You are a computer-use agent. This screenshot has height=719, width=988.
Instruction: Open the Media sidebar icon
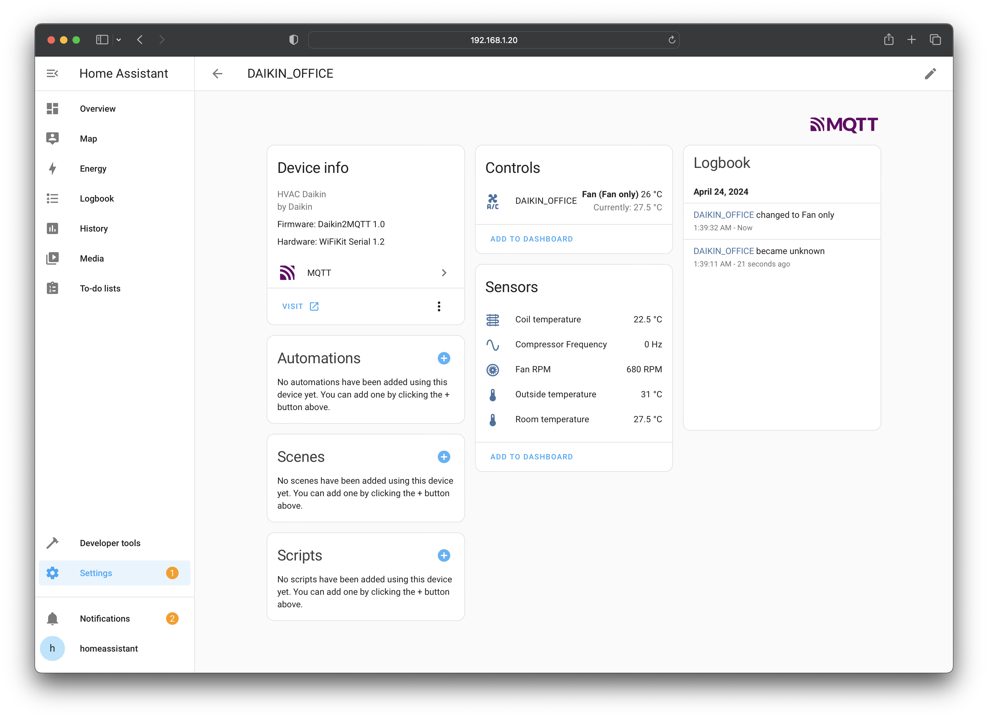coord(52,258)
